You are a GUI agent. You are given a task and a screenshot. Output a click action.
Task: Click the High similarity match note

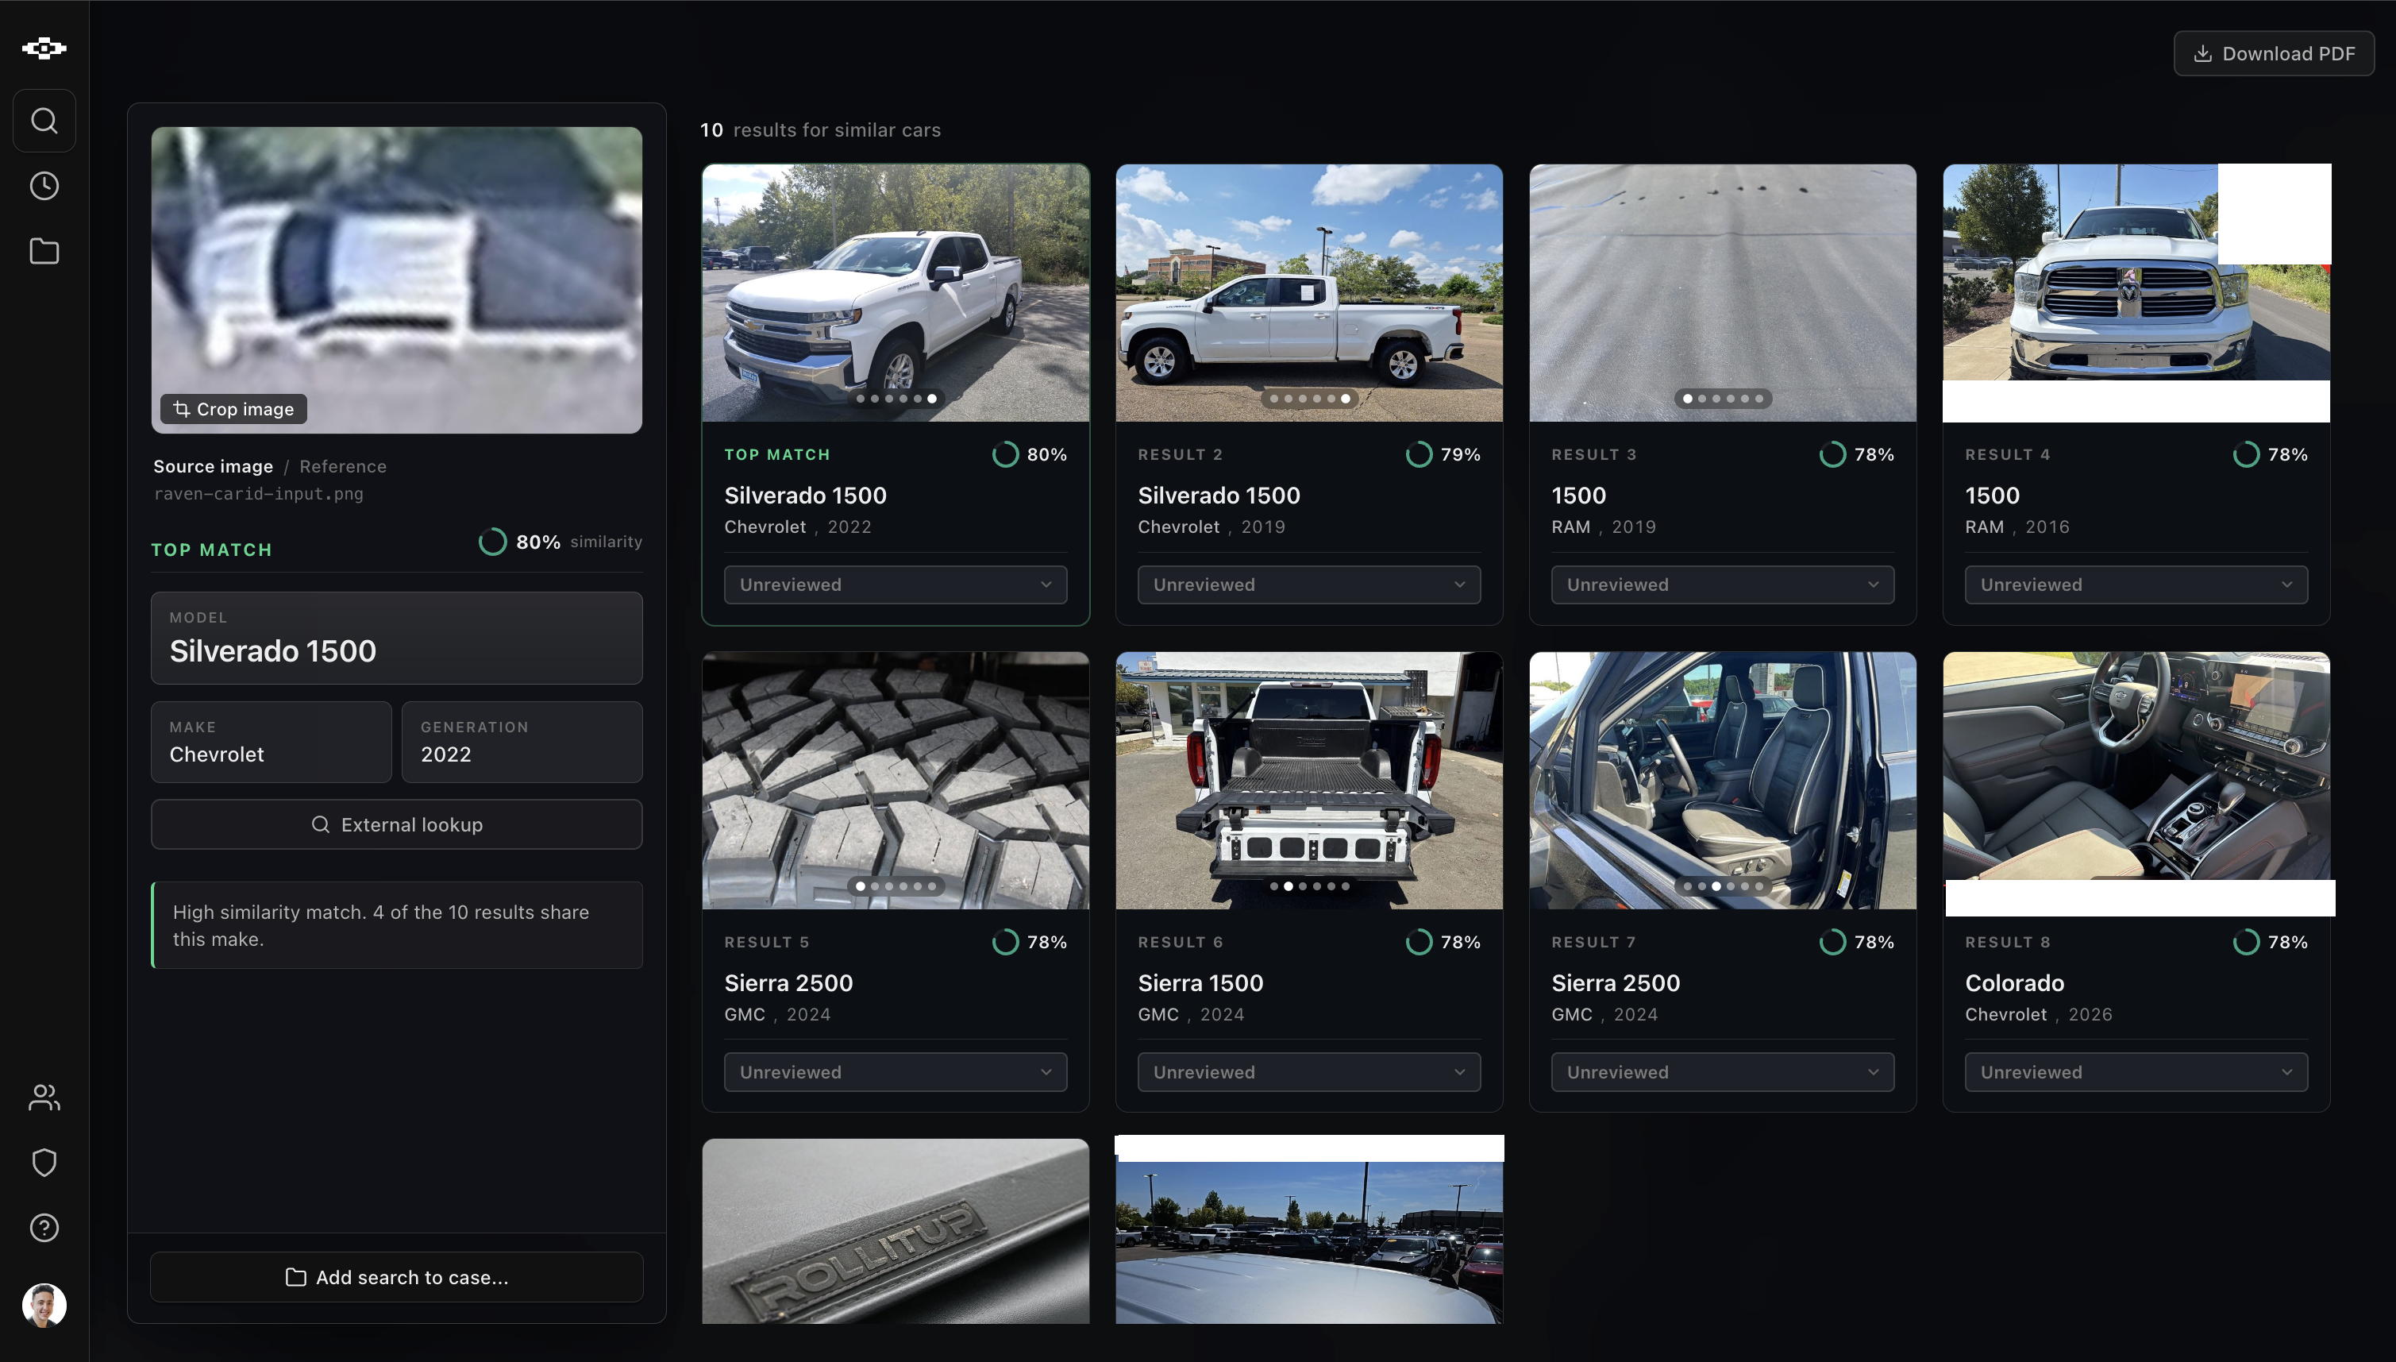396,925
